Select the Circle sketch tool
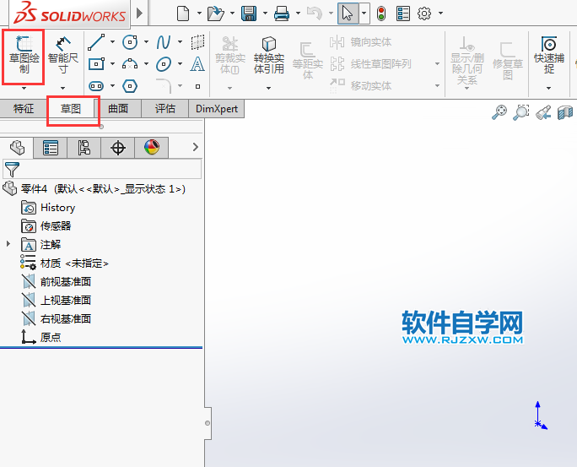This screenshot has height=467, width=577. pos(130,42)
